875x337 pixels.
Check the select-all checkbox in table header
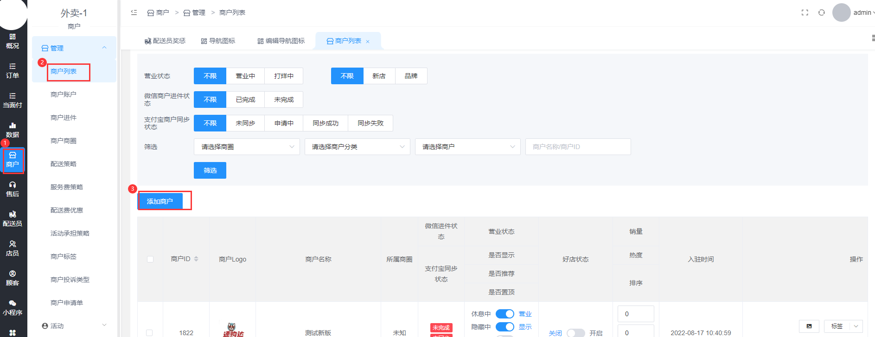[150, 259]
